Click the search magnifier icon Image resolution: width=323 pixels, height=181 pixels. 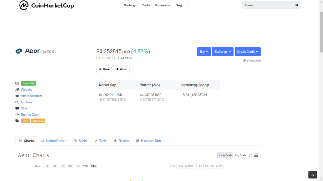[297, 5]
